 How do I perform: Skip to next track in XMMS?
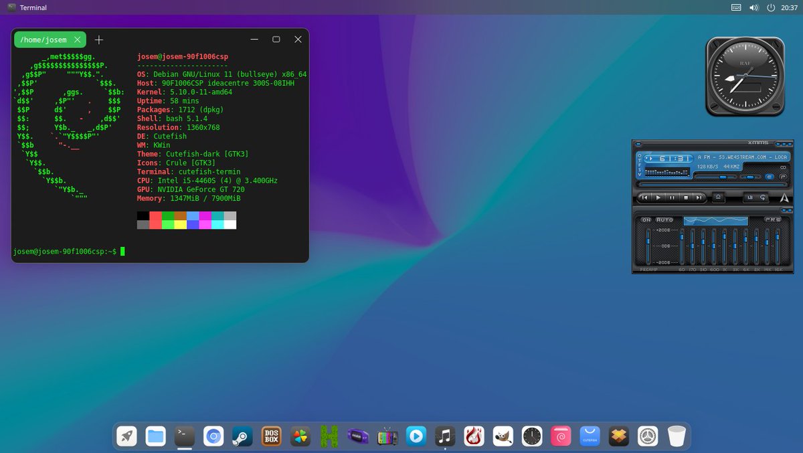pyautogui.click(x=699, y=197)
